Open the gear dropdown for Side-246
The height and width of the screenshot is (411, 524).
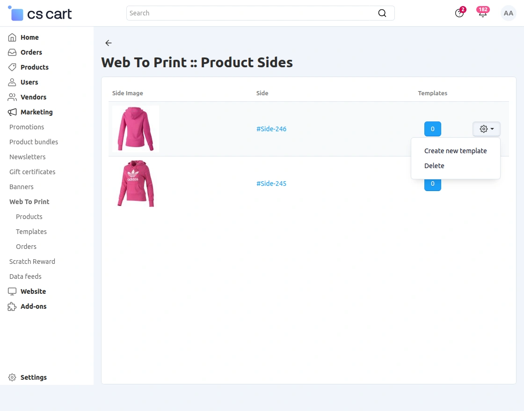click(486, 129)
